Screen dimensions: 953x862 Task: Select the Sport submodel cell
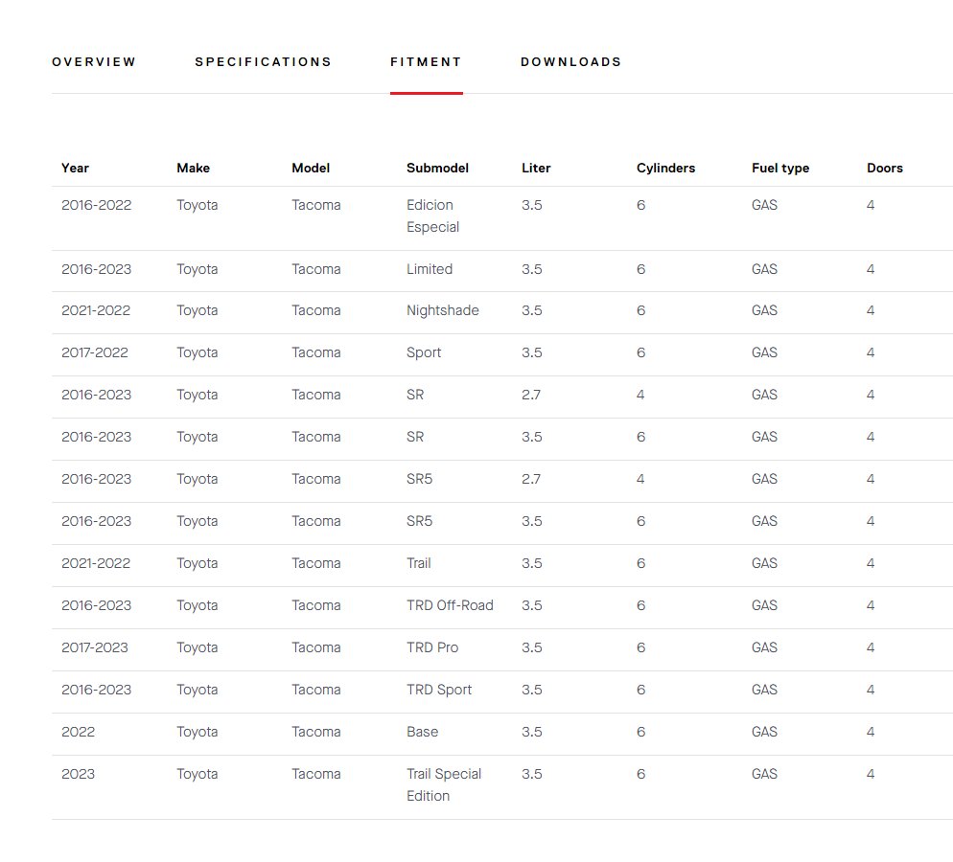424,352
